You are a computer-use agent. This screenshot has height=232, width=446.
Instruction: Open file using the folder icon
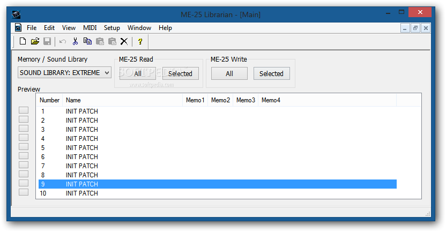35,41
